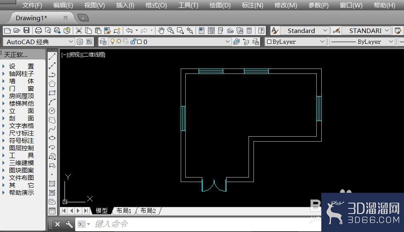Select the Match Properties brush icon
The image size is (404, 232).
click(108, 31)
